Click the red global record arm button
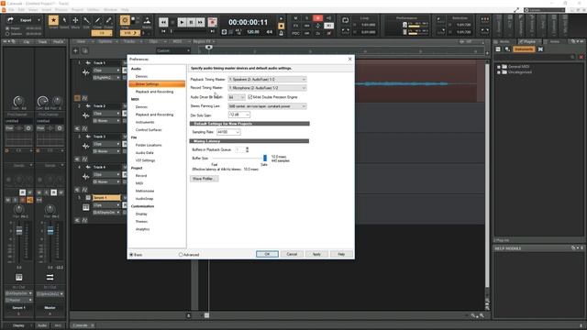 click(x=318, y=18)
